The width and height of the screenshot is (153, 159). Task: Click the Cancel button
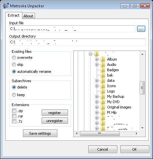103,149
